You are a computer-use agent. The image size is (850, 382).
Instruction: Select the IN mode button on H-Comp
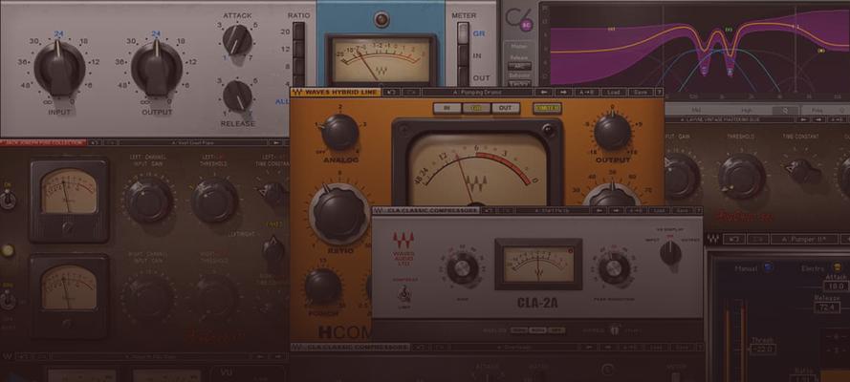[x=447, y=108]
